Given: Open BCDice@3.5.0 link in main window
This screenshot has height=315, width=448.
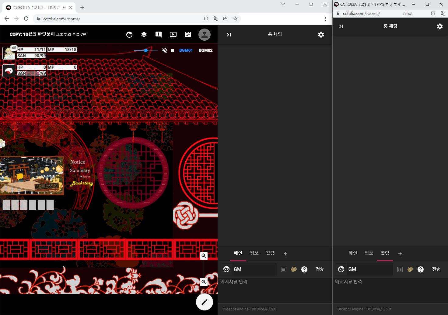Looking at the screenshot, I should click(x=264, y=309).
